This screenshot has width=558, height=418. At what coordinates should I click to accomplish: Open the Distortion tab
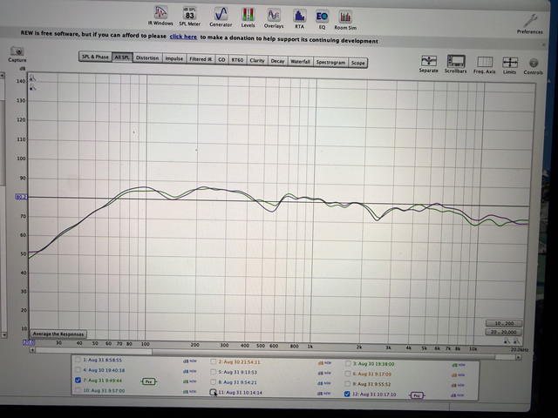click(x=147, y=58)
